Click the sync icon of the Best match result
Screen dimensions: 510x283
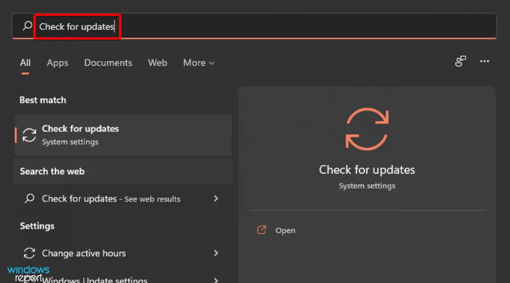[29, 135]
